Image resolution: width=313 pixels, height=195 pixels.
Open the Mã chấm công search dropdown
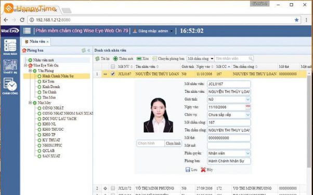click(x=212, y=59)
